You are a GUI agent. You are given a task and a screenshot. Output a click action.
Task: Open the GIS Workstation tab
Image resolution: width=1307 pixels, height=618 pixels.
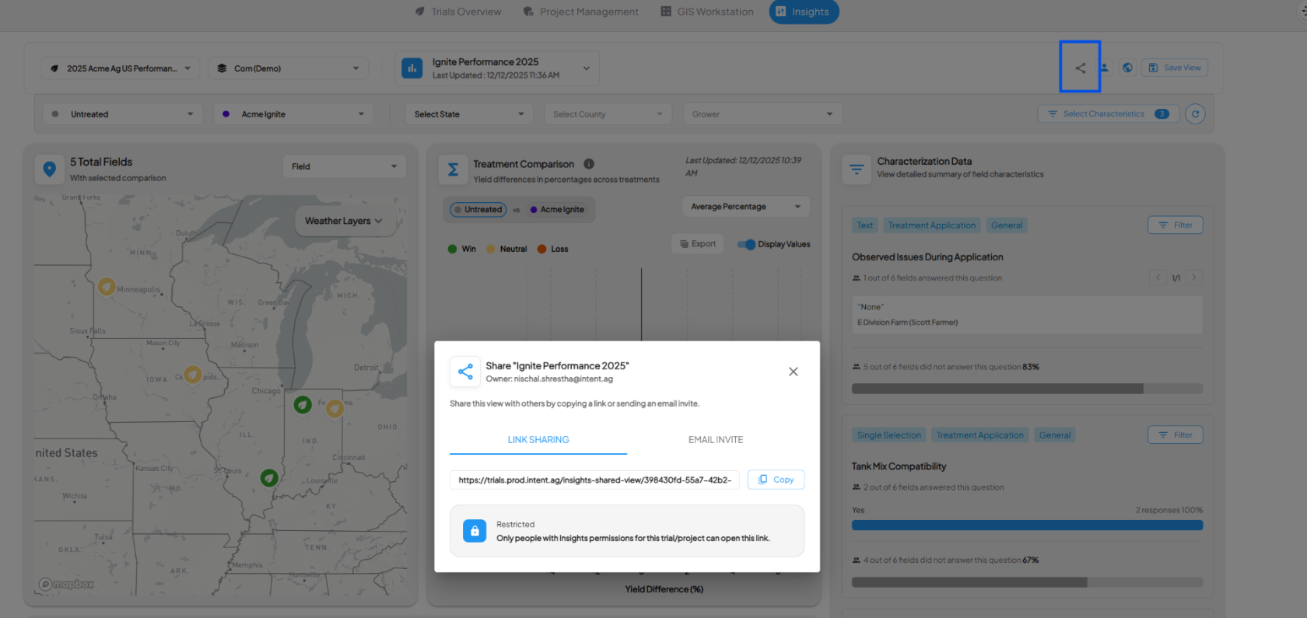click(707, 12)
